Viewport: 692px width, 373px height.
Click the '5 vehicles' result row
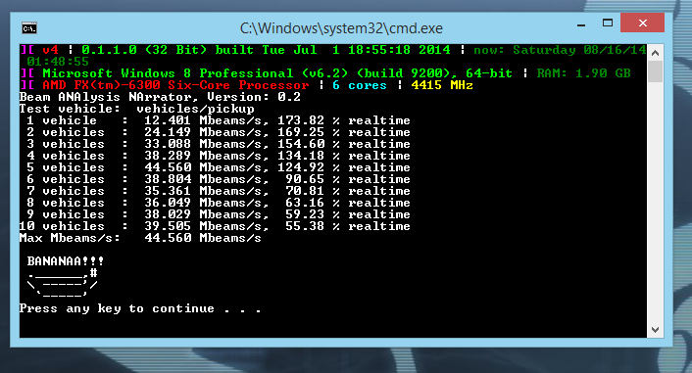tap(219, 167)
